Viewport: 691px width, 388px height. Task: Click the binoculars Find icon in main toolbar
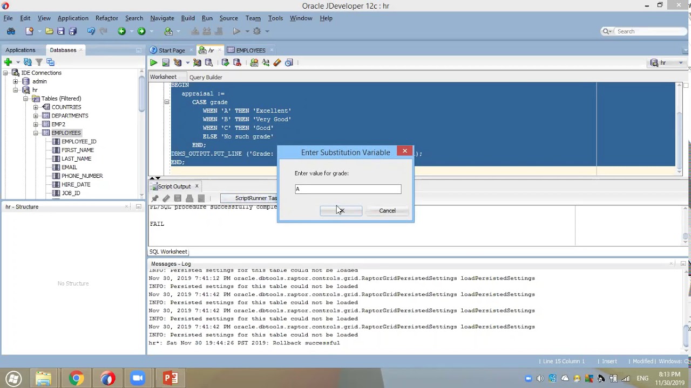click(x=11, y=31)
